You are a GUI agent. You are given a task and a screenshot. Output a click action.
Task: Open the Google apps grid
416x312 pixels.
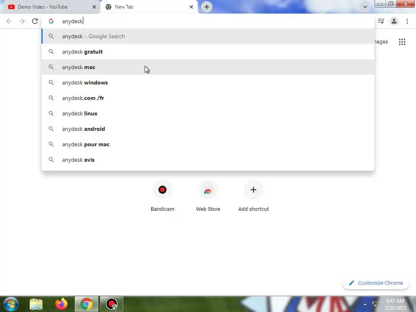coord(402,42)
